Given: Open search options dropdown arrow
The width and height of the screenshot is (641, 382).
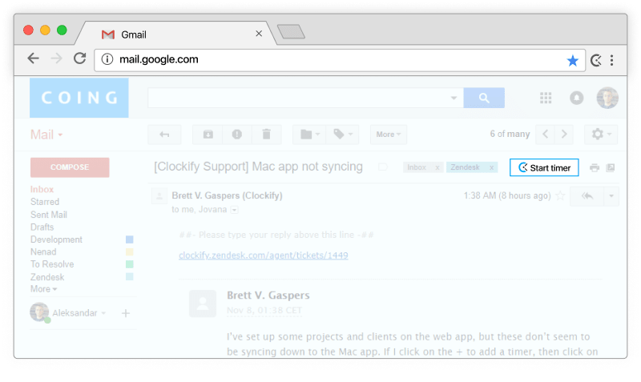Looking at the screenshot, I should pyautogui.click(x=454, y=98).
